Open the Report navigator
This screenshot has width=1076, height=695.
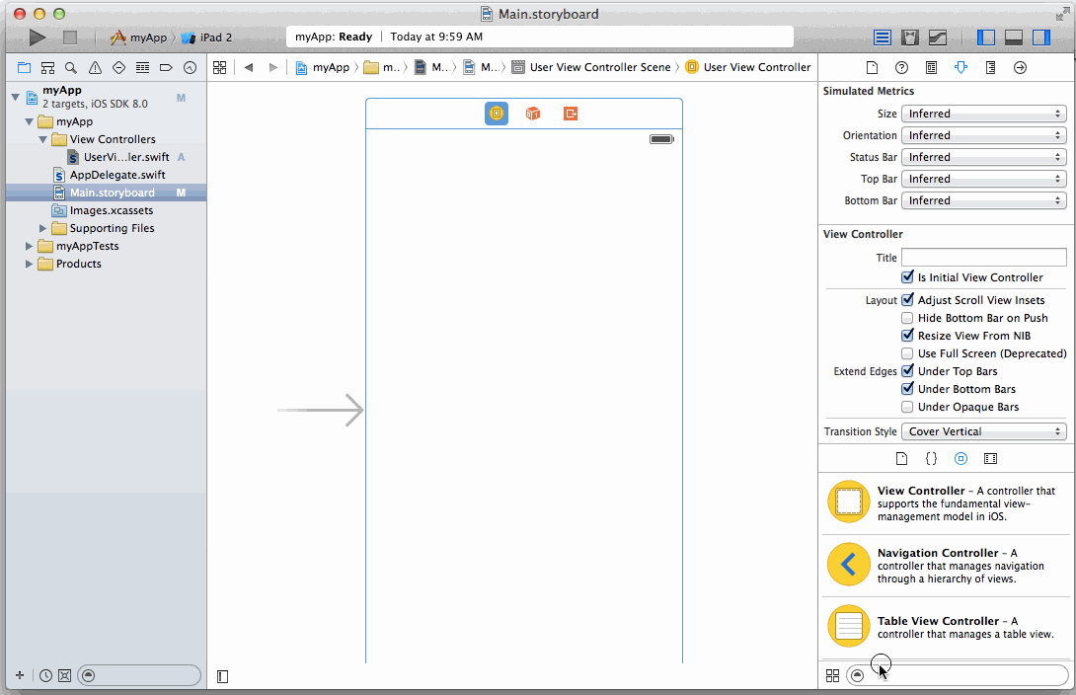[x=191, y=67]
